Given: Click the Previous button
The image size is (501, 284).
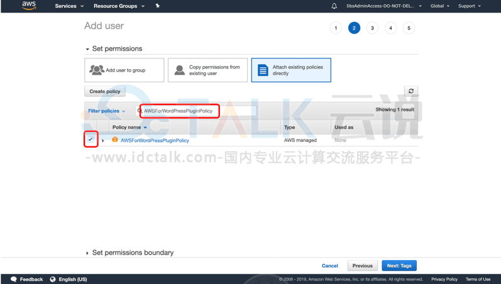Looking at the screenshot, I should click(x=362, y=266).
